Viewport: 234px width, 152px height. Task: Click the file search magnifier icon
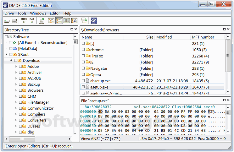(74, 21)
